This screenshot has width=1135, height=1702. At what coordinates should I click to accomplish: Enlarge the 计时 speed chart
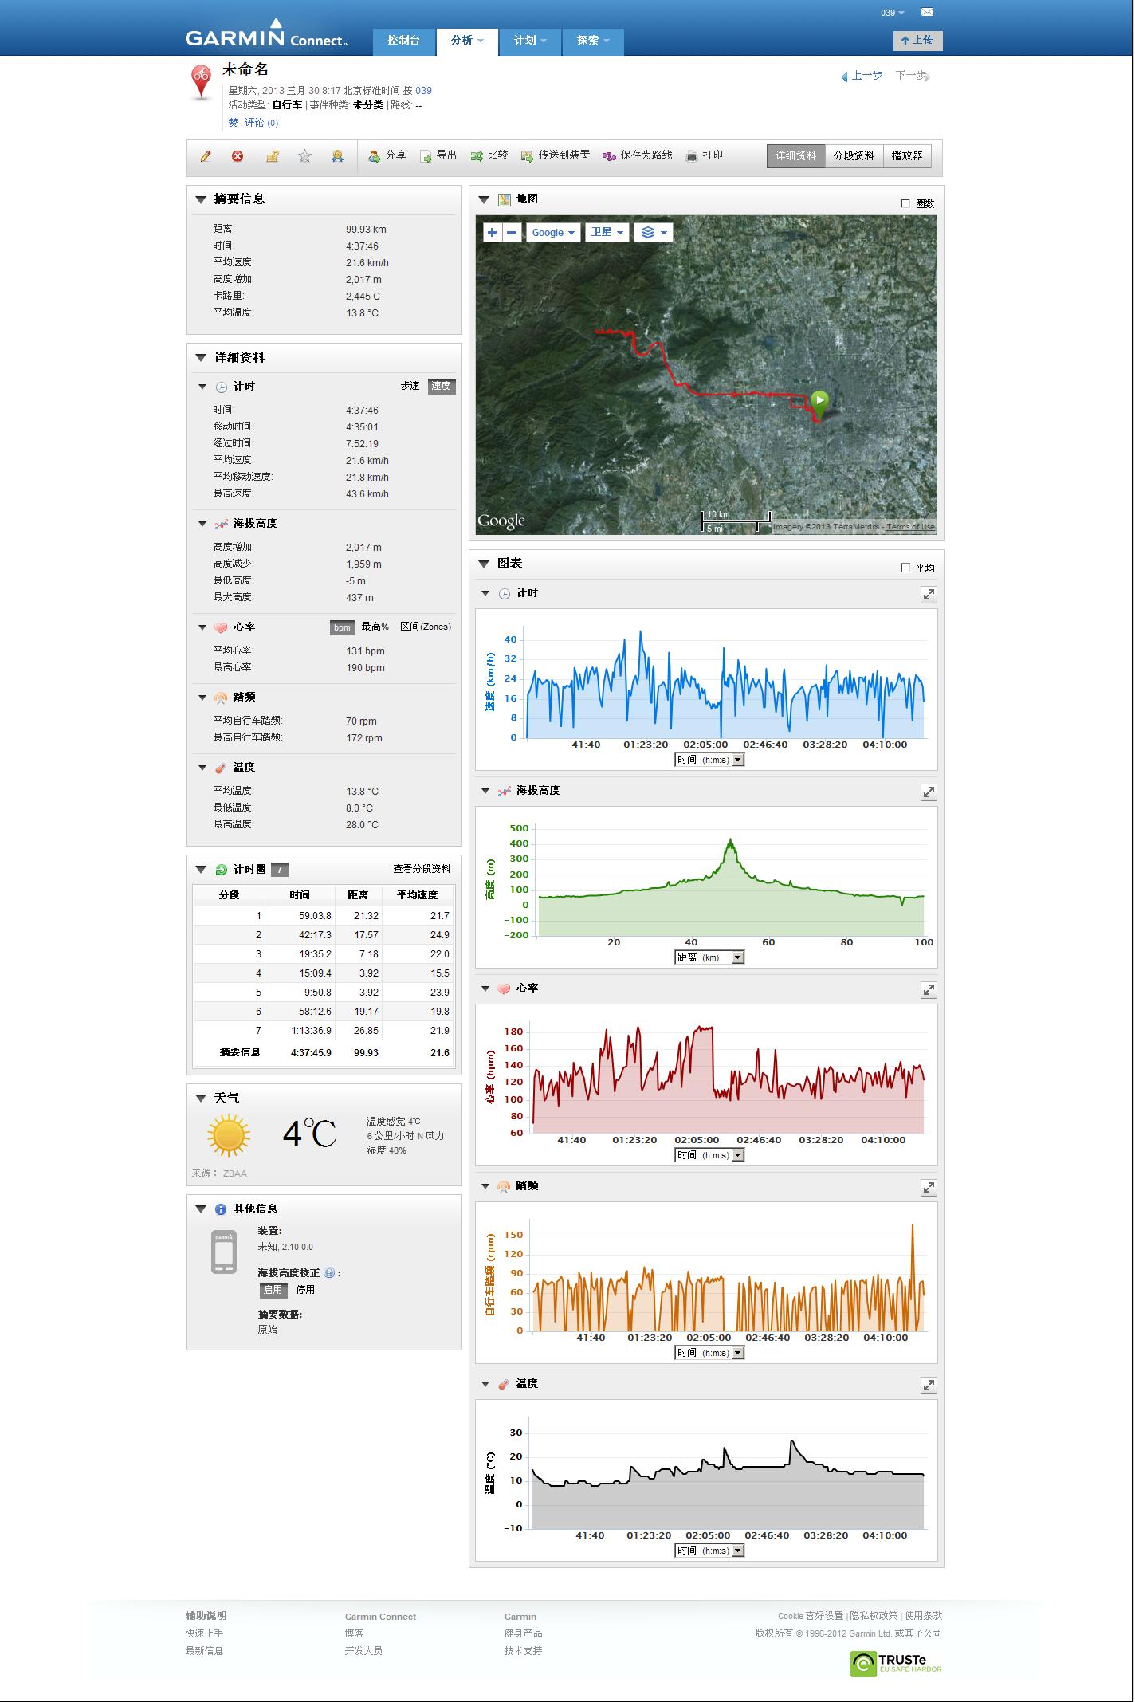tap(929, 595)
